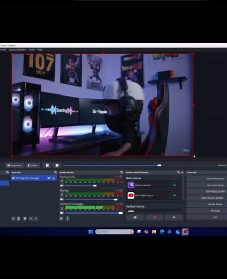Open Filters for the selected source
This screenshot has width=227, height=279.
click(33, 165)
